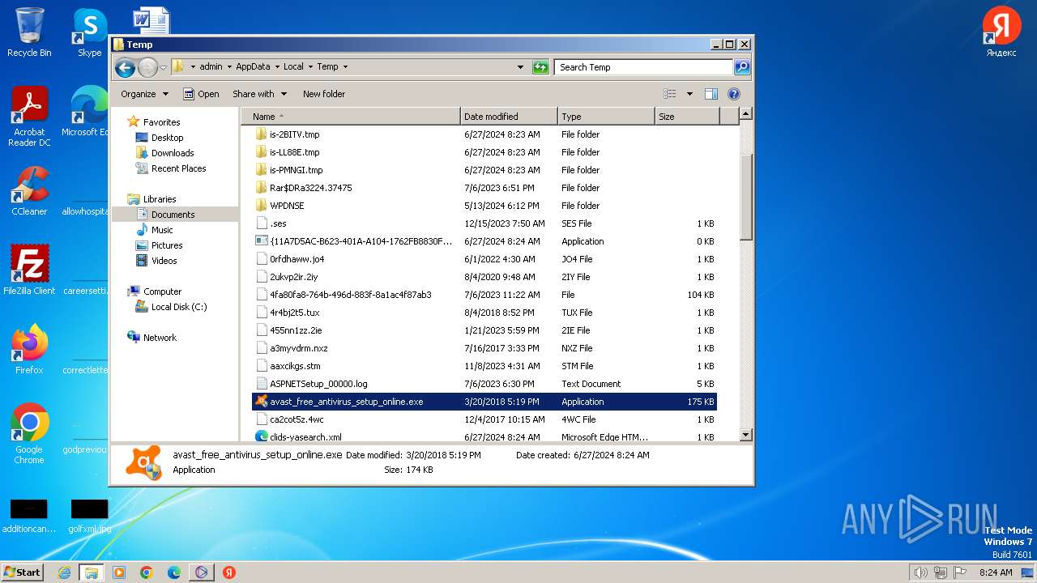The height and width of the screenshot is (583, 1037).
Task: Select the Rar$DRa3224.37475 folder
Action: 484,188
